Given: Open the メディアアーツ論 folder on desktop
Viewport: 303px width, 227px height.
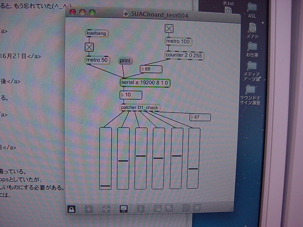Looking at the screenshot, I should tap(252, 71).
